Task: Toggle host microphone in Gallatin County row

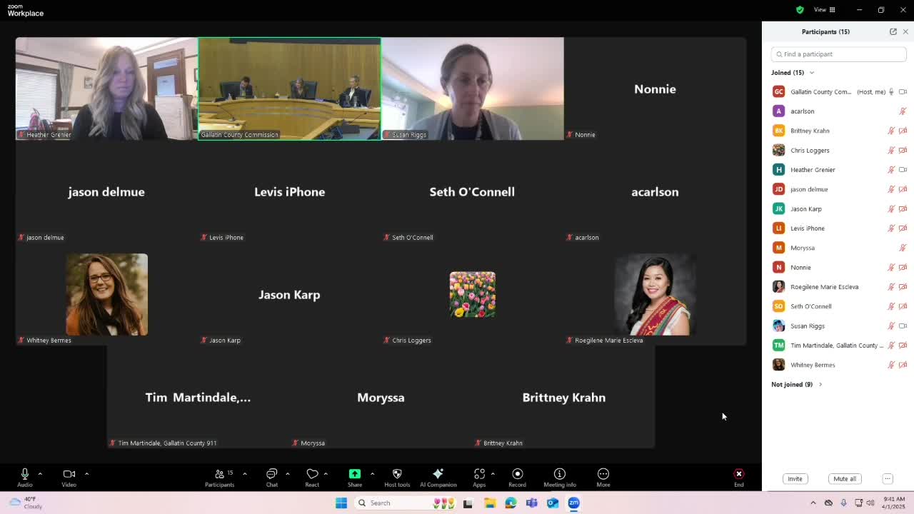Action: pyautogui.click(x=891, y=91)
